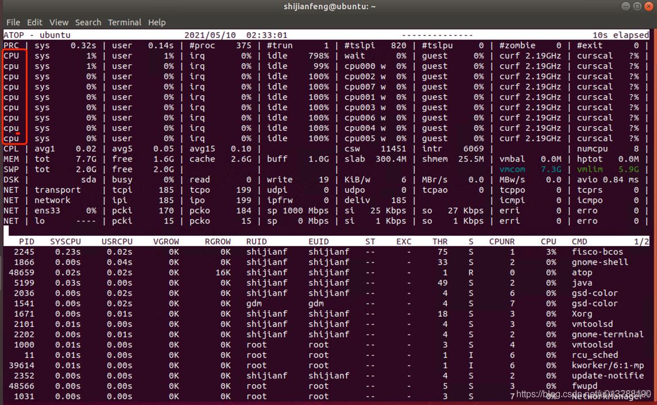
Task: Click the uppercase CPU total row label
Action: point(11,56)
